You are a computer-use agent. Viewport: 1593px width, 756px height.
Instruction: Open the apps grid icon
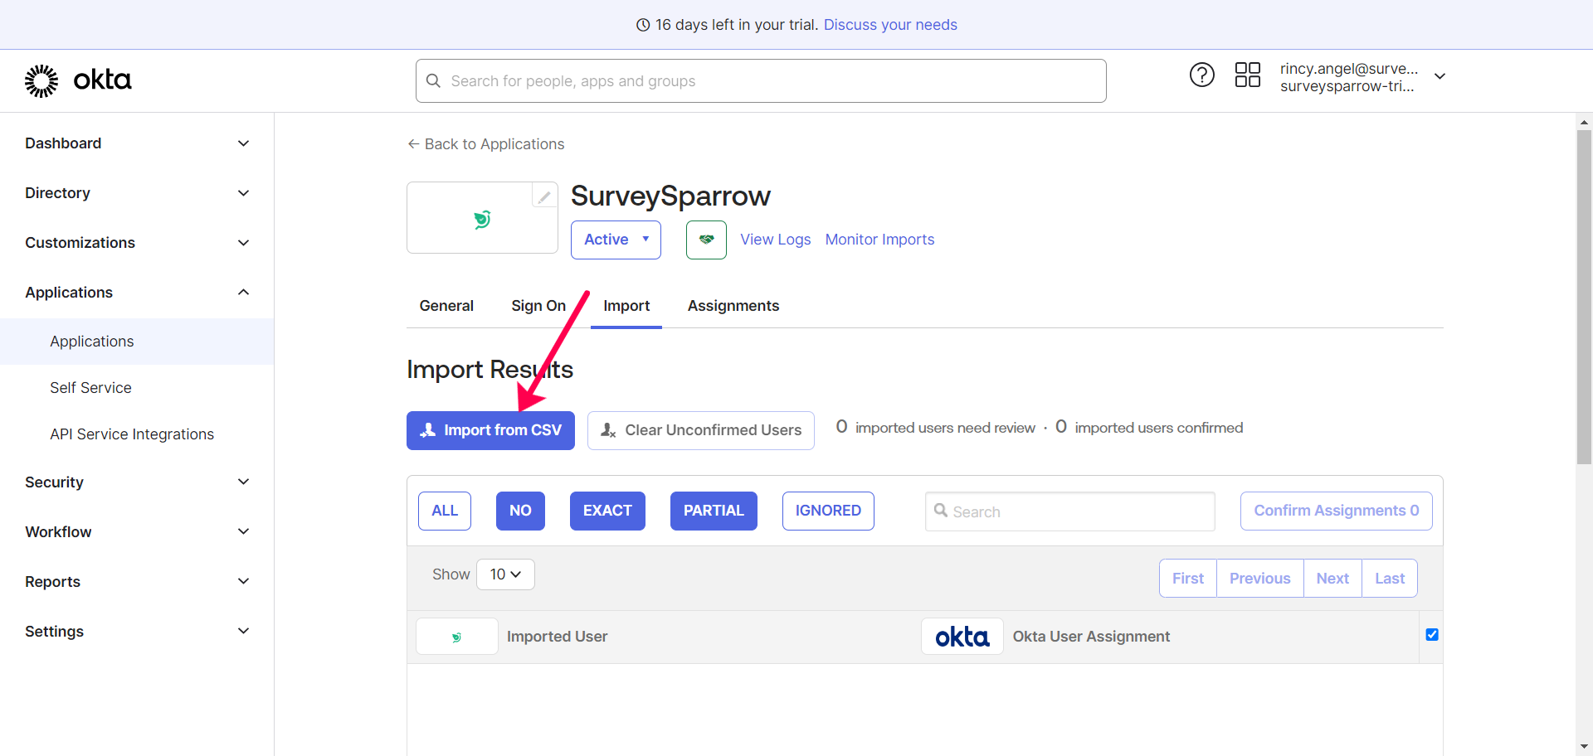(x=1247, y=75)
